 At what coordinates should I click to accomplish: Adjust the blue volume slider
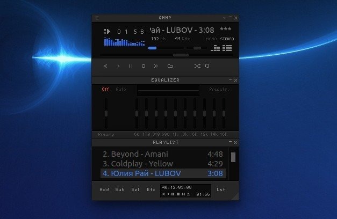coord(153,48)
